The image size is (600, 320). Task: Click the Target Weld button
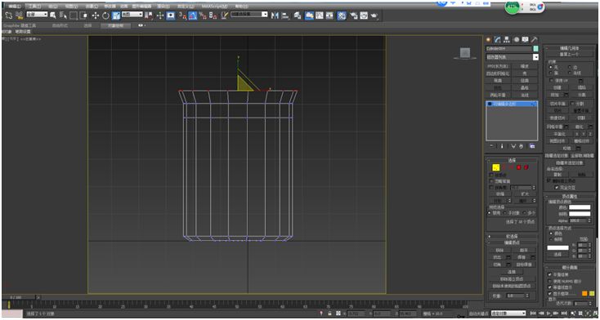click(x=524, y=264)
